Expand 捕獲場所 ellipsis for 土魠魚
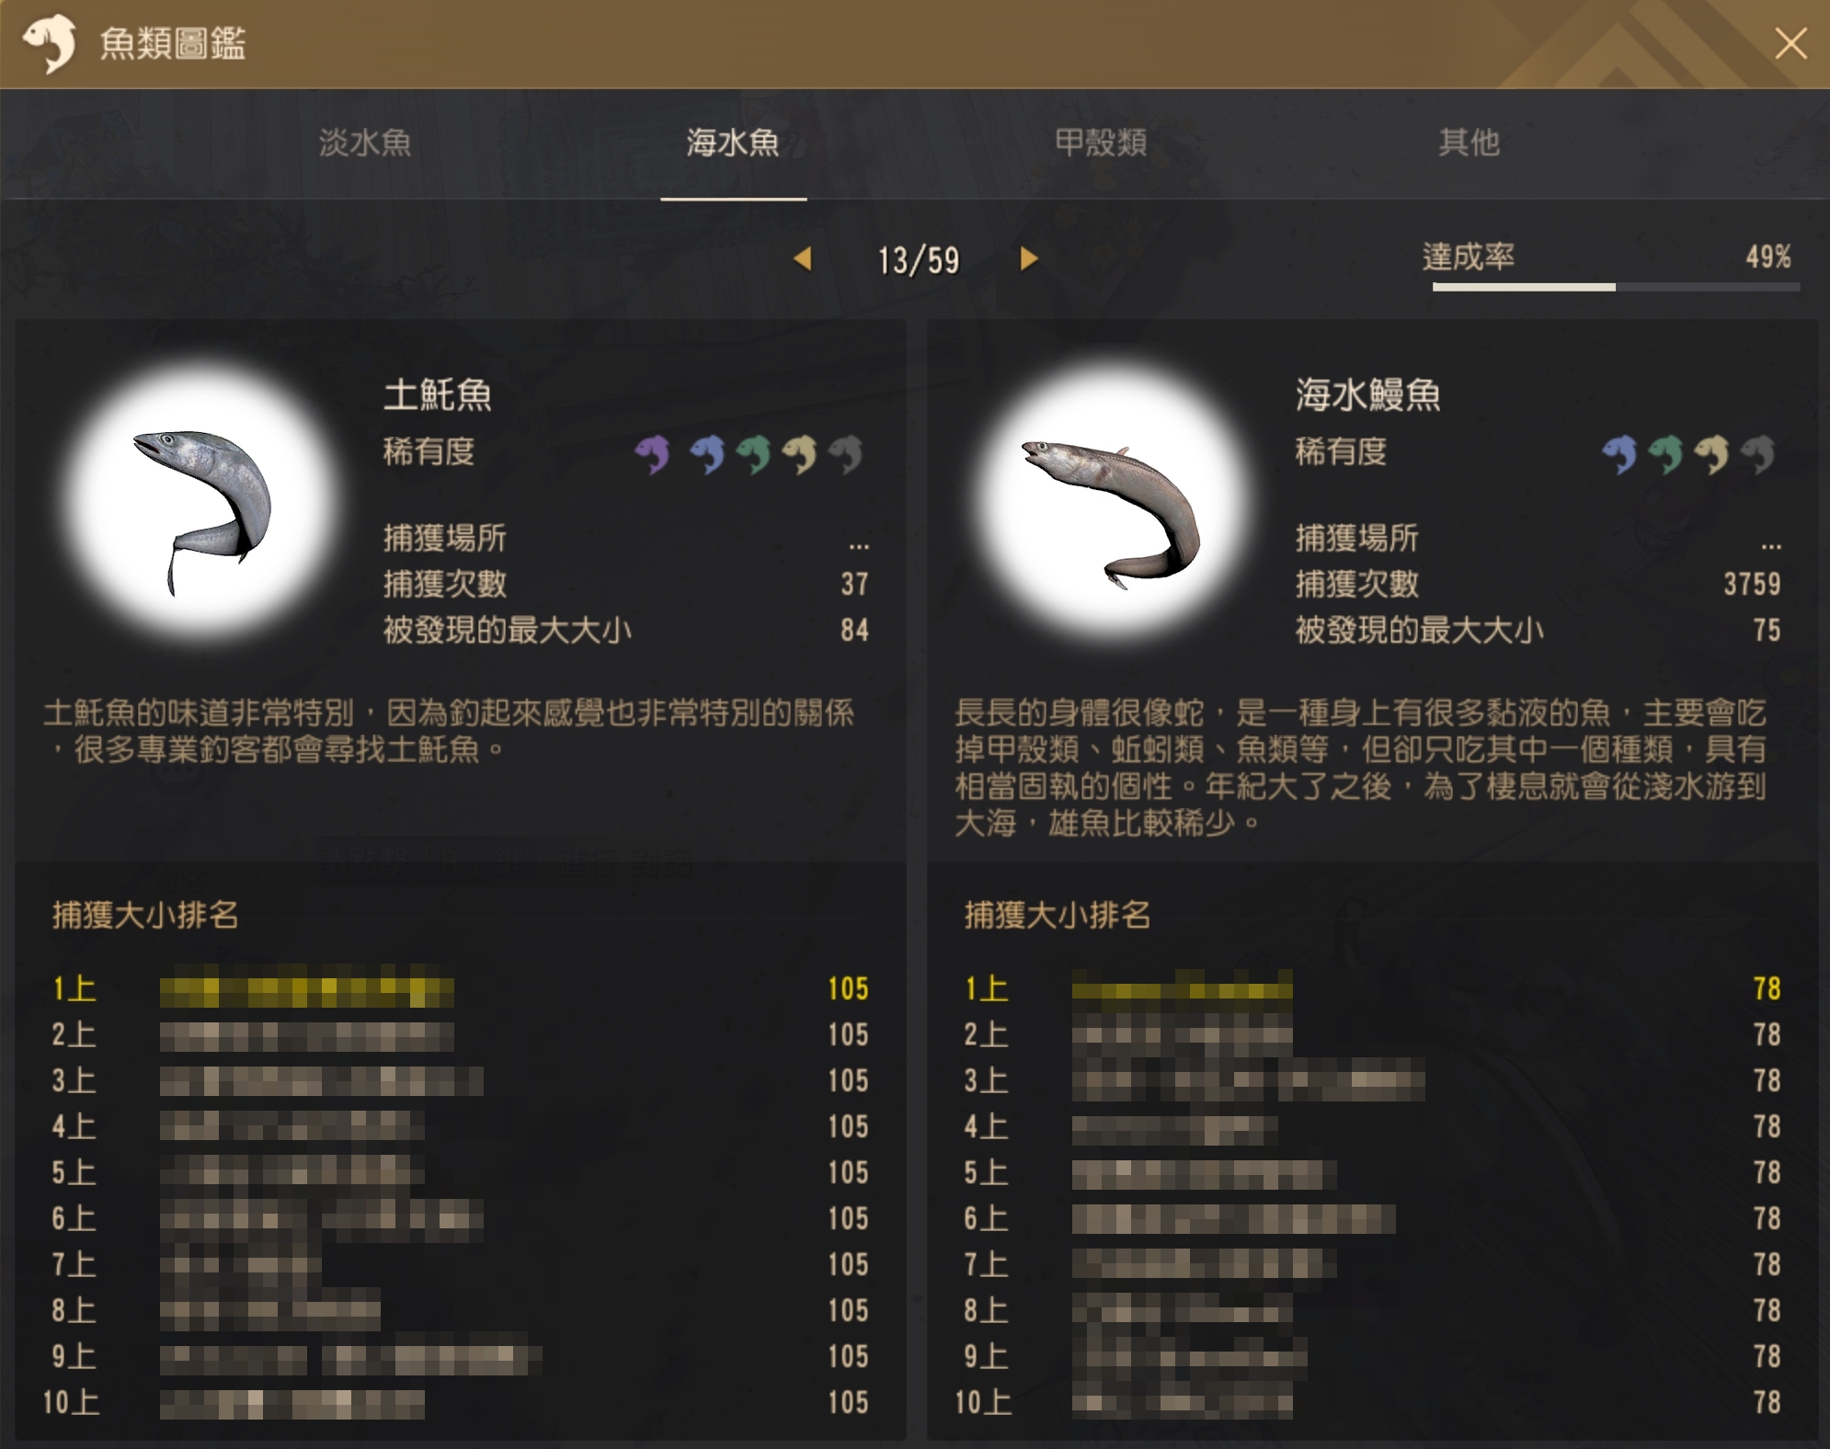The width and height of the screenshot is (1830, 1449). click(859, 546)
